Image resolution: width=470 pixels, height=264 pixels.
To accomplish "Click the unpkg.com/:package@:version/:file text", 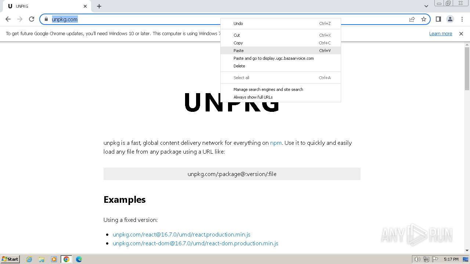I will (x=232, y=174).
